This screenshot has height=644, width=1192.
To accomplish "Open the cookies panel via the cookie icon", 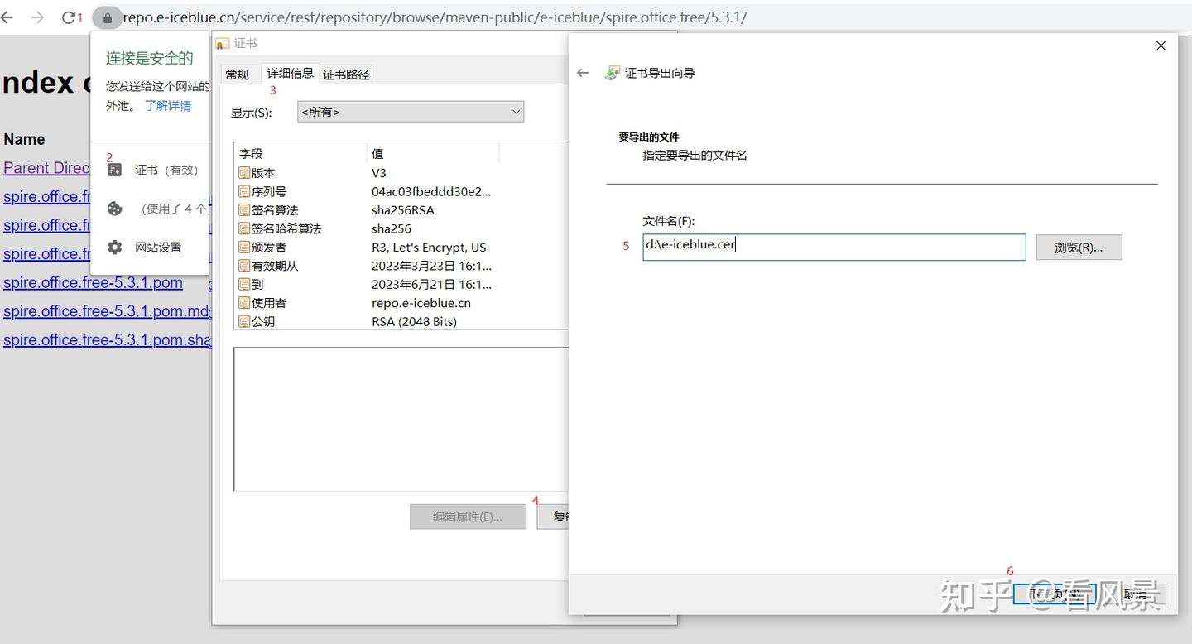I will tap(114, 209).
